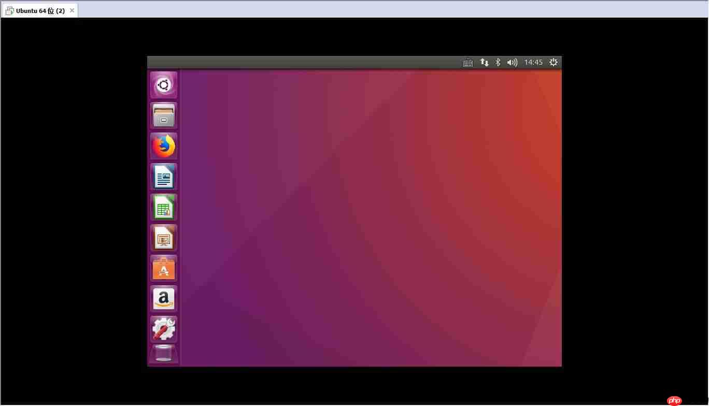Open the sound volume indicator
709x406 pixels.
pyautogui.click(x=512, y=63)
